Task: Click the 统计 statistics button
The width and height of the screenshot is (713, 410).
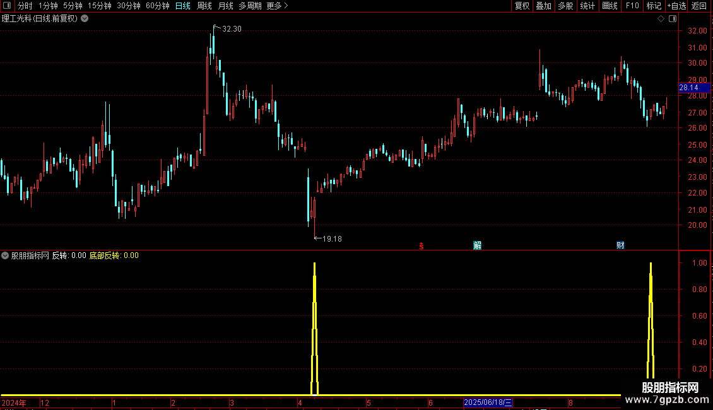Action: click(x=587, y=6)
